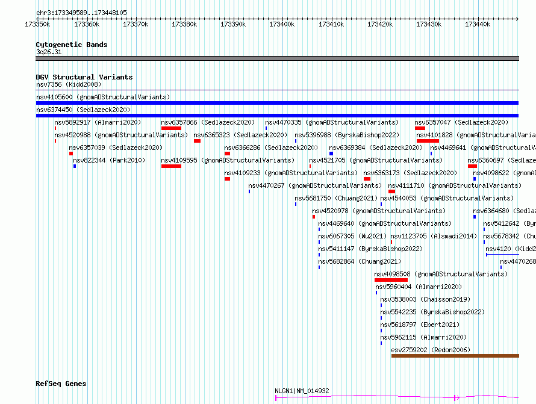Click the red bar of nsv6357047
Screen dimensions: 536x404
(420, 128)
